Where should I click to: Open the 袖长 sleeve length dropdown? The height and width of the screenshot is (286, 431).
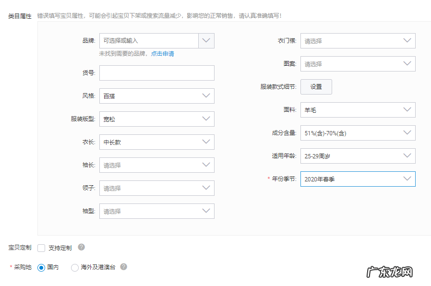point(206,165)
